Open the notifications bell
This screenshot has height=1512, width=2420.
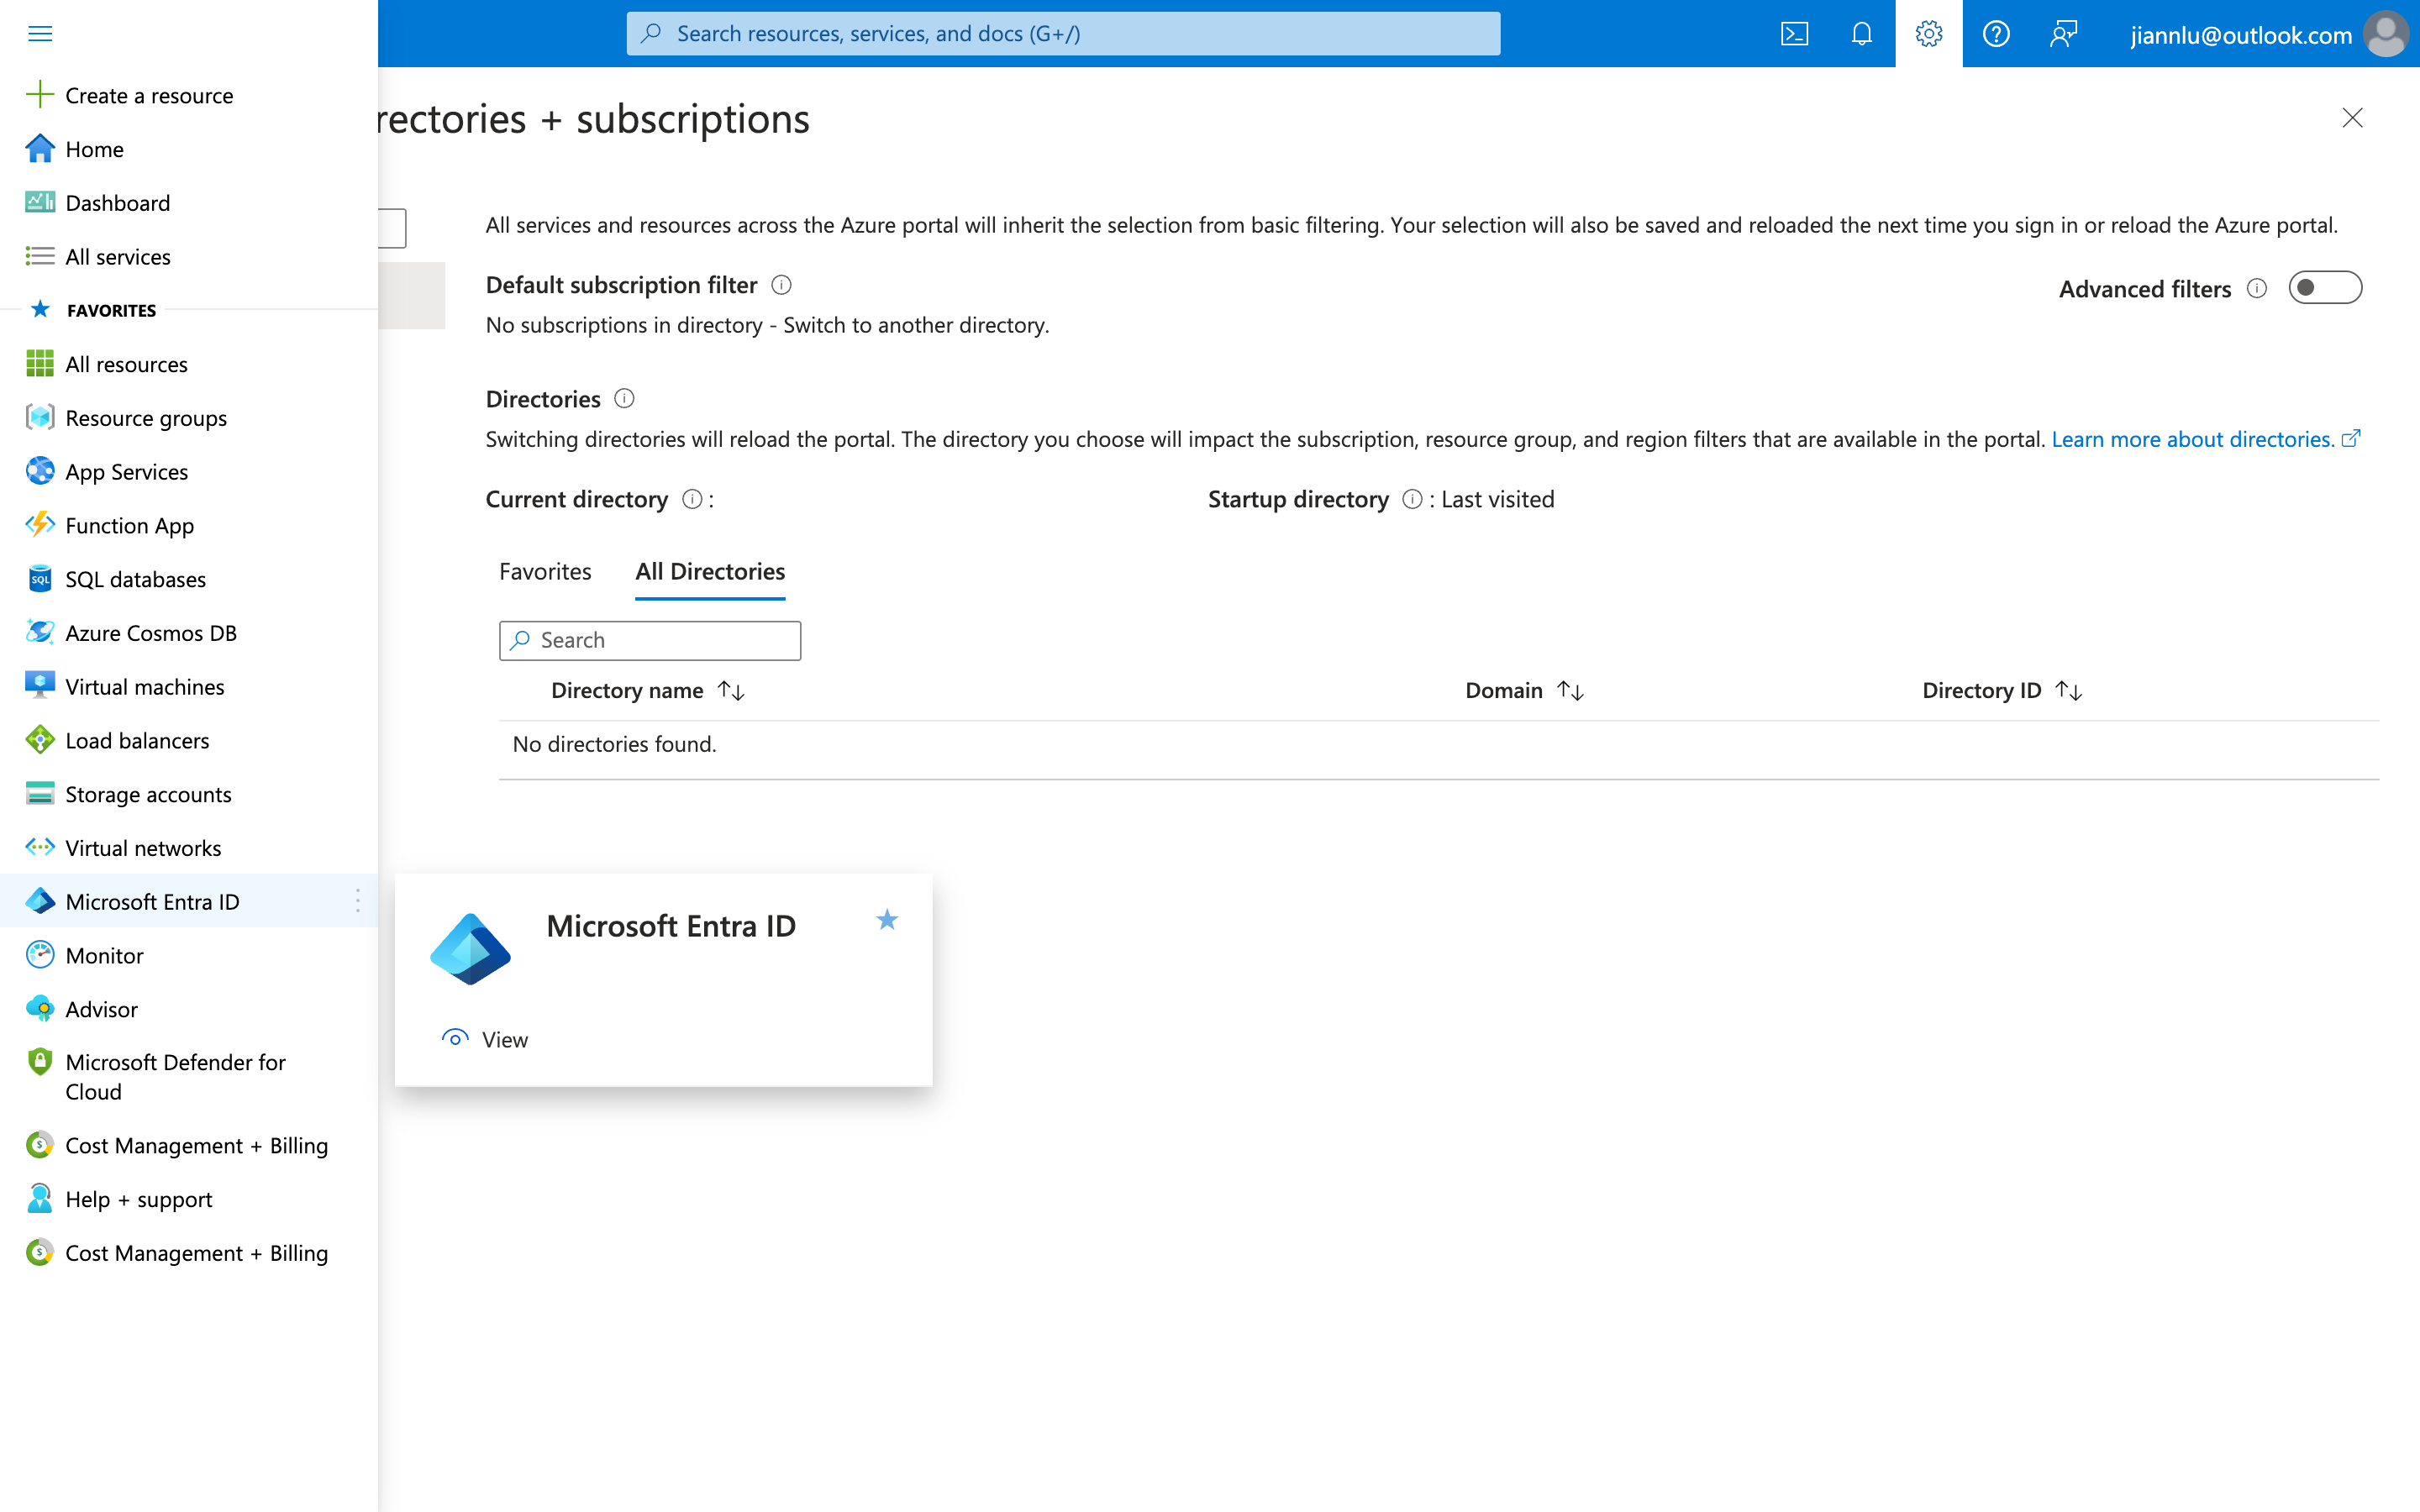1861,34
